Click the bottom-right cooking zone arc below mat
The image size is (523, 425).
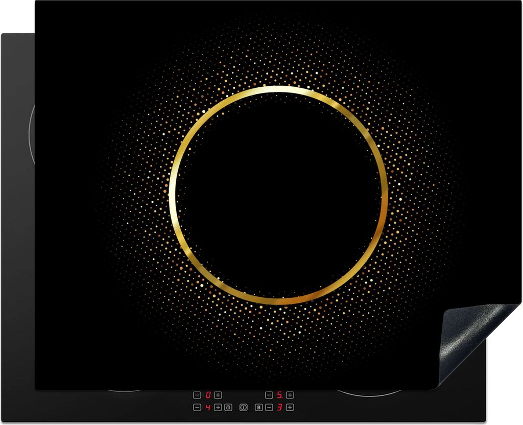(x=368, y=393)
